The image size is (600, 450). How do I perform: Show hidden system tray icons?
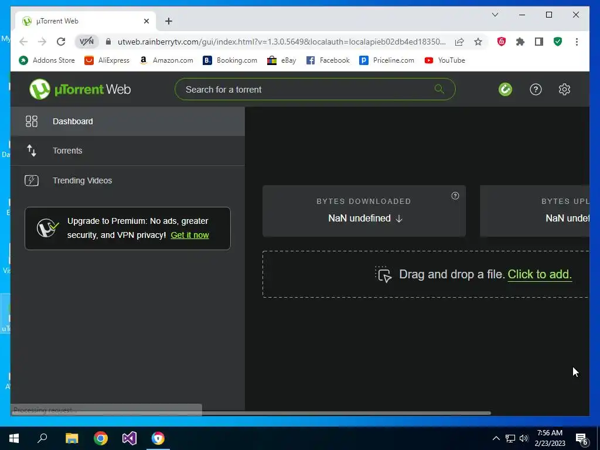click(496, 438)
